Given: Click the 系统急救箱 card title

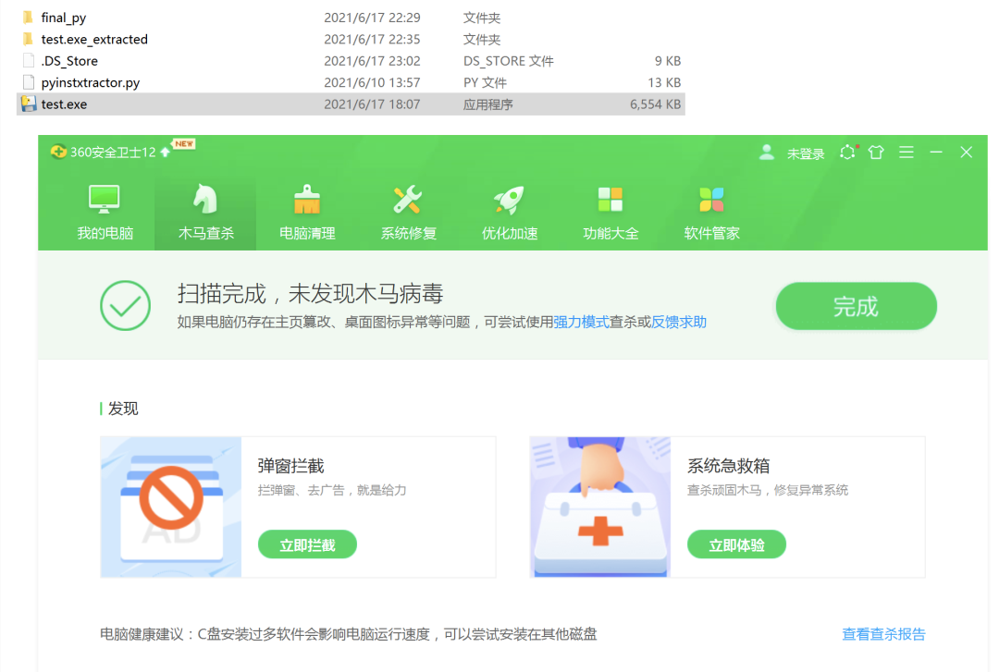Looking at the screenshot, I should (x=728, y=466).
